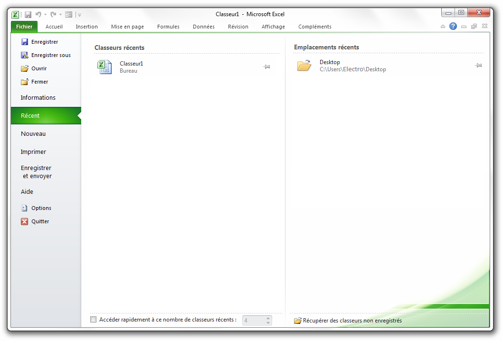
Task: Minimize the ribbon with the caret icon
Action: (x=443, y=27)
